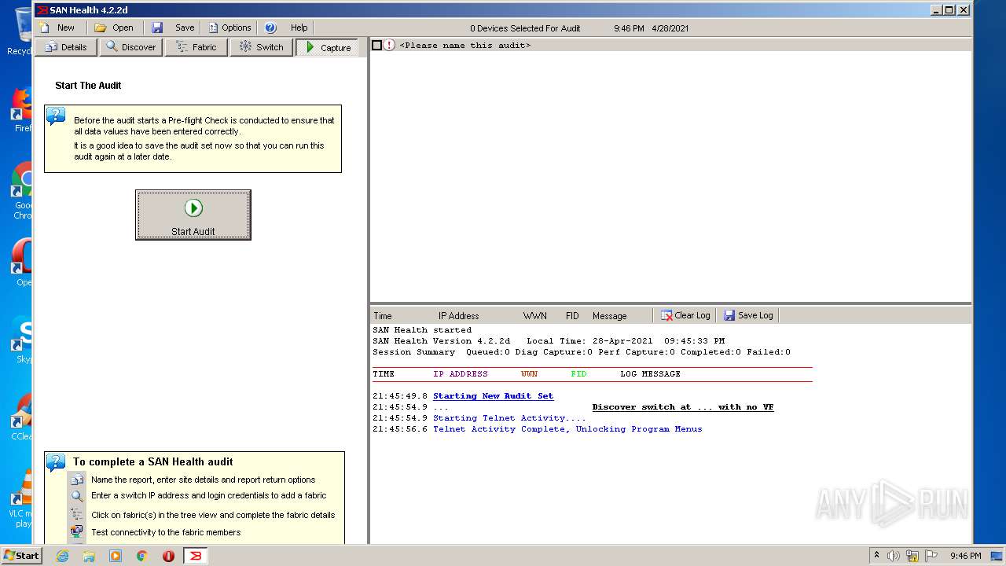Viewport: 1006px width, 566px height.
Task: Select the <Please name this audit> tree item
Action: (465, 46)
